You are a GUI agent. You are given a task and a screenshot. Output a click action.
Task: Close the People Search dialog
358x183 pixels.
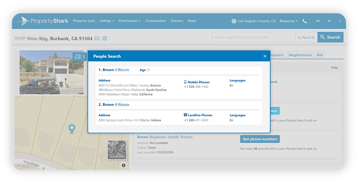[x=265, y=56]
